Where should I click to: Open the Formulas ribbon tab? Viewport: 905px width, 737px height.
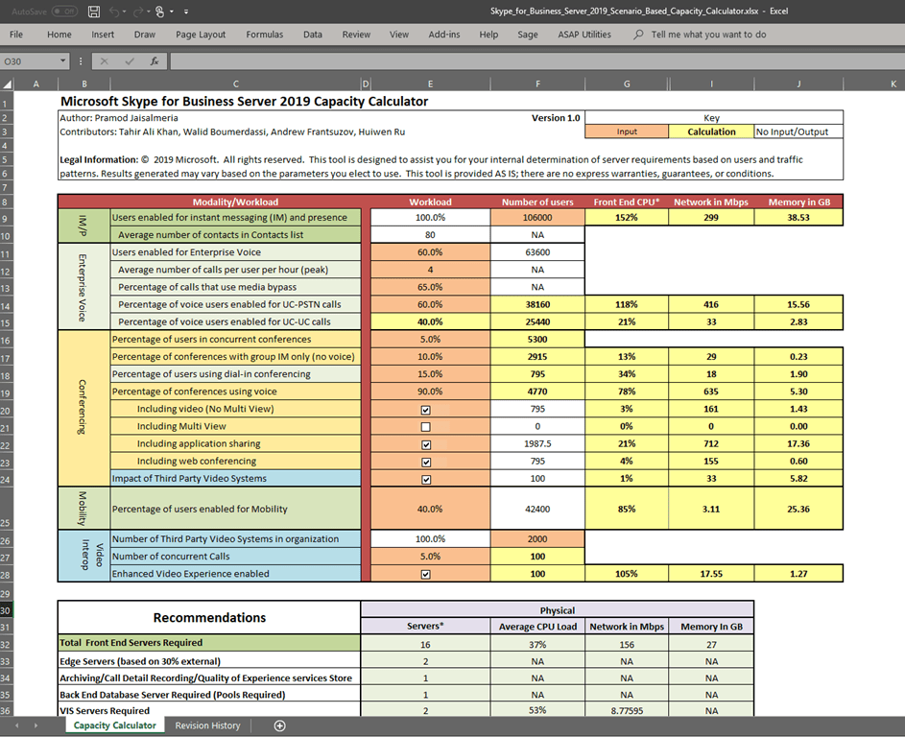coord(264,35)
